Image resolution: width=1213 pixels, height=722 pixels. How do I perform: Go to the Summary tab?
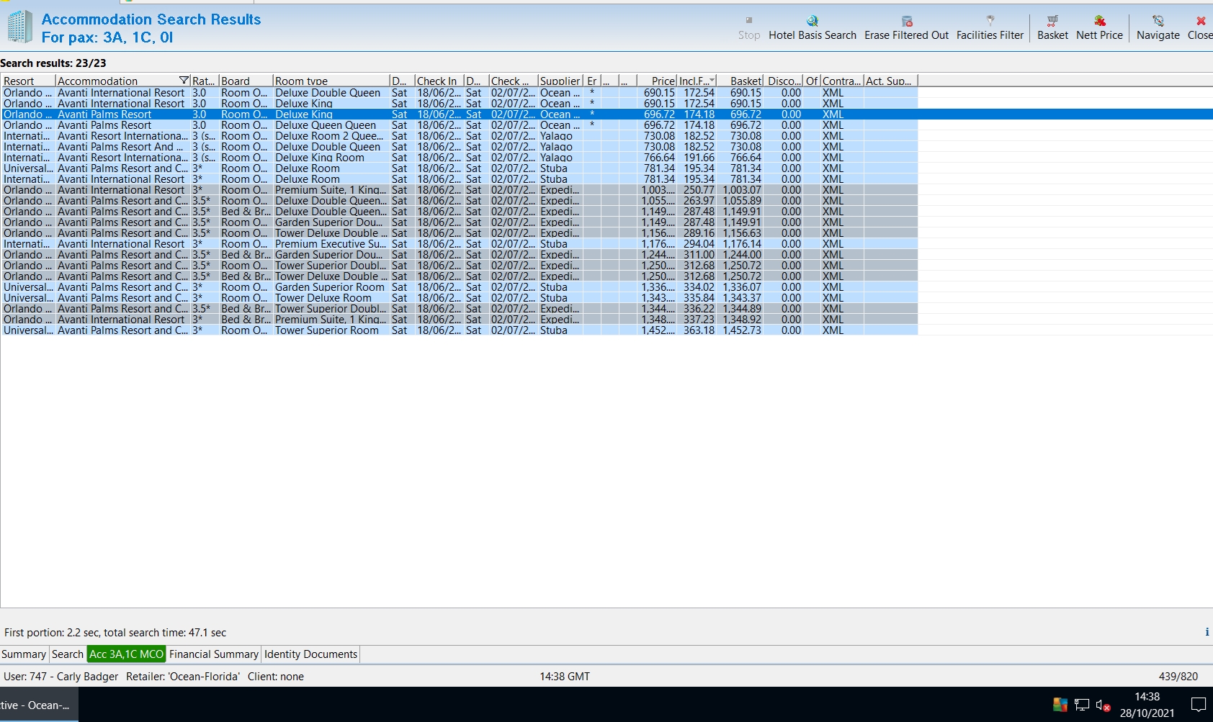pyautogui.click(x=24, y=654)
